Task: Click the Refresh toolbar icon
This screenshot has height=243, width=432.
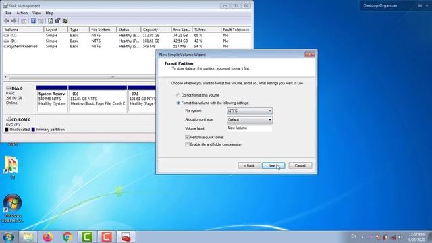Action: tap(50, 21)
